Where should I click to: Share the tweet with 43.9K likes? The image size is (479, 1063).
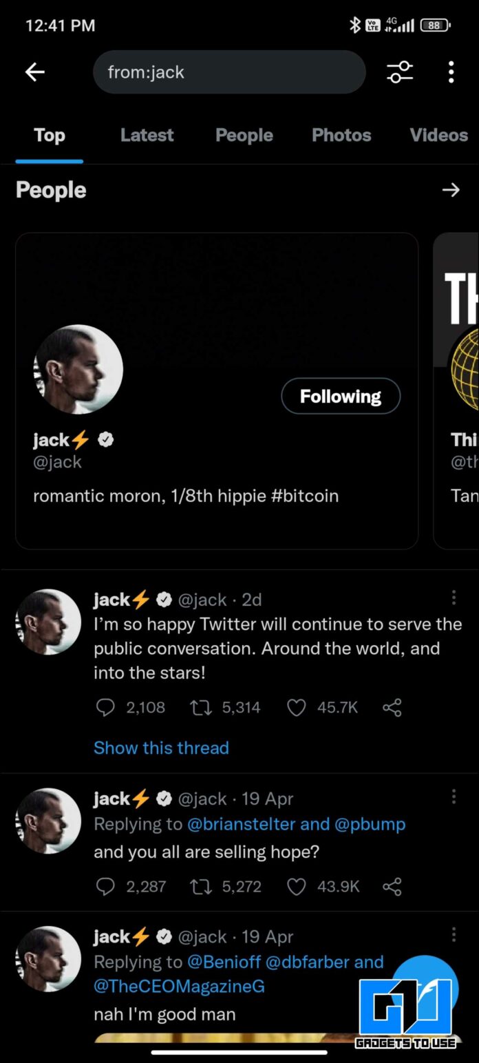click(392, 887)
